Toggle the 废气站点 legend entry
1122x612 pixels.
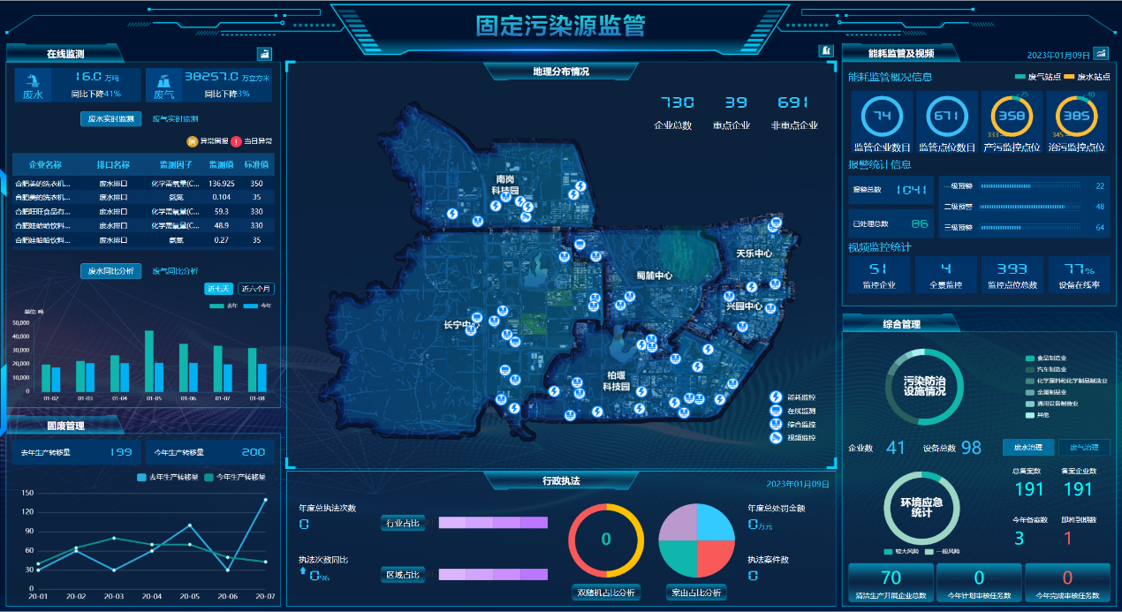tap(1037, 77)
